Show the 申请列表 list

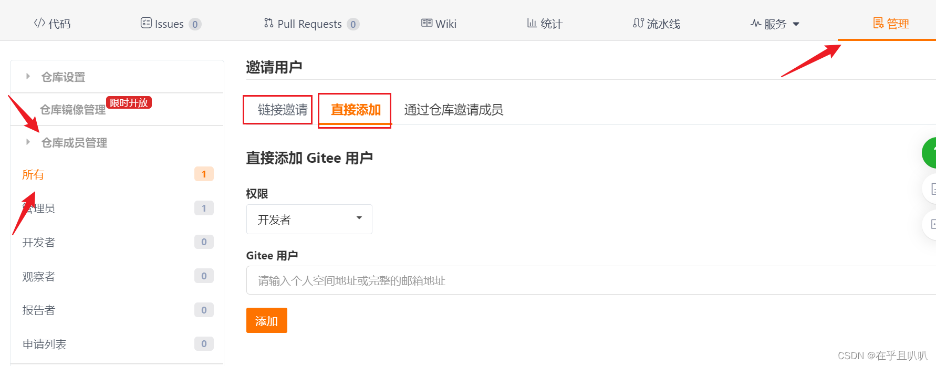[x=117, y=344]
